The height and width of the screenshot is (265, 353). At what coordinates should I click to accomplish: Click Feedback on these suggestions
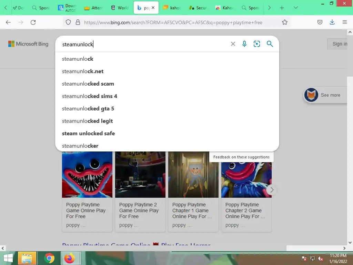tap(241, 157)
